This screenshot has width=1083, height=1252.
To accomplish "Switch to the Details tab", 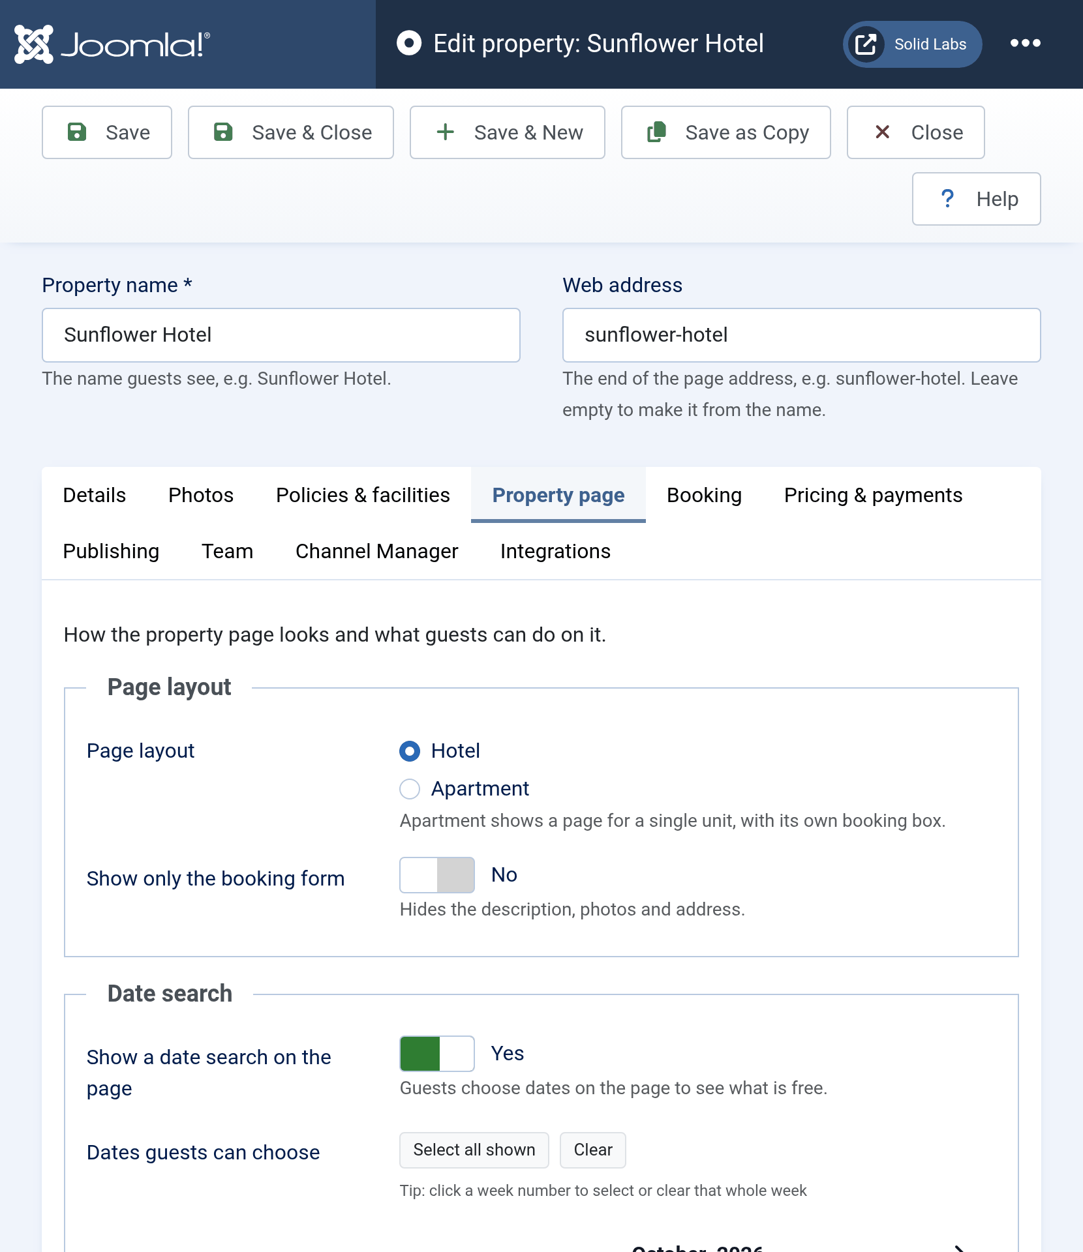I will coord(95,495).
